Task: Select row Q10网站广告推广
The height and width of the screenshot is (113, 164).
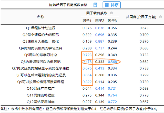Action: tap(82, 88)
